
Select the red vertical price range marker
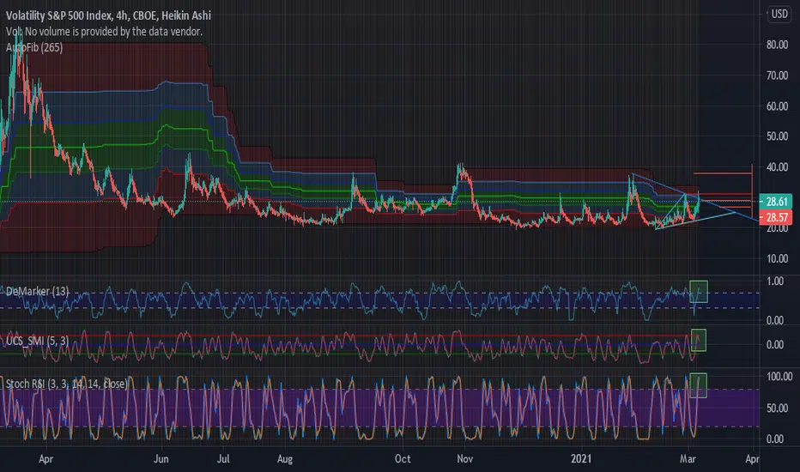[752, 191]
